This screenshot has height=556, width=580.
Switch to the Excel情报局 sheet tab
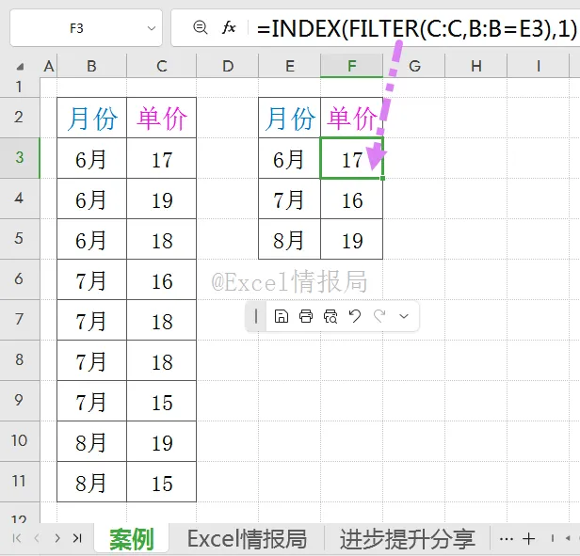click(x=247, y=539)
